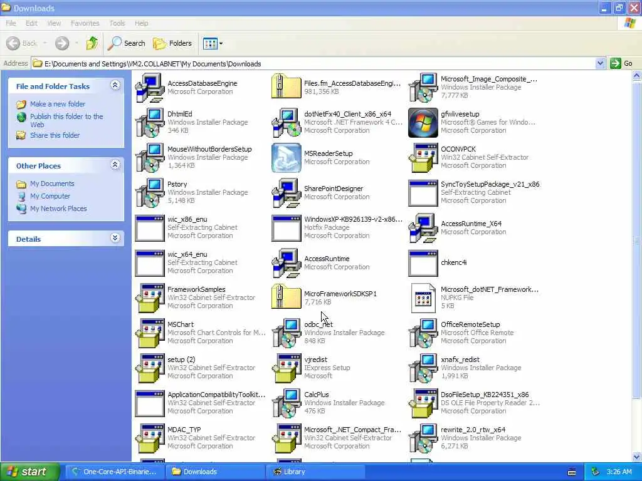Select the odbc_net installer icon
The height and width of the screenshot is (481, 642).
(286, 333)
